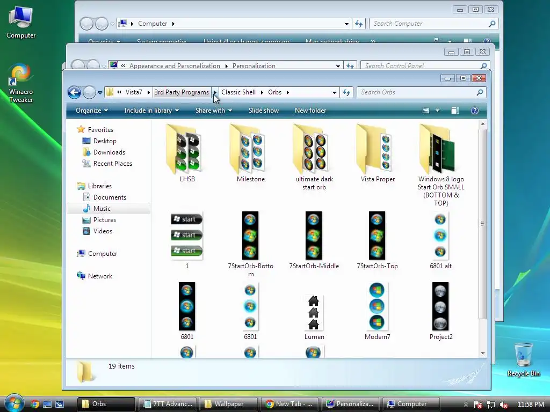This screenshot has height=412, width=550.
Task: Select Network in the navigation pane
Action: 100,276
